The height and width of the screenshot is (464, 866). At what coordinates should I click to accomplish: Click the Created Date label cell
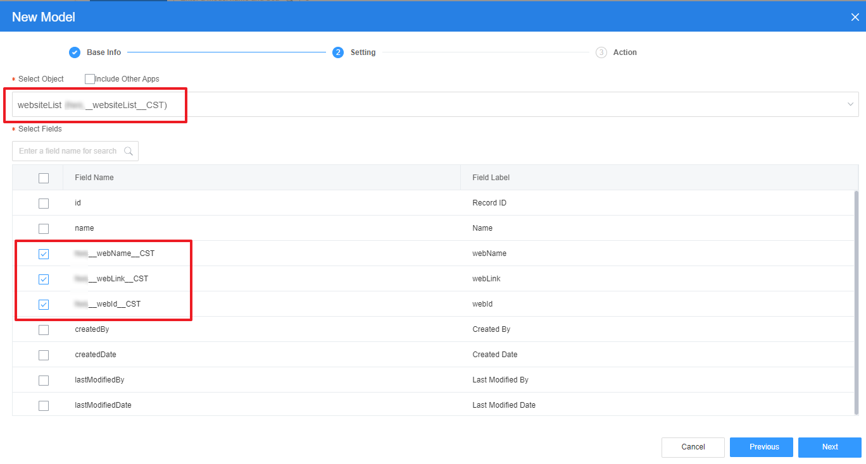(x=495, y=355)
